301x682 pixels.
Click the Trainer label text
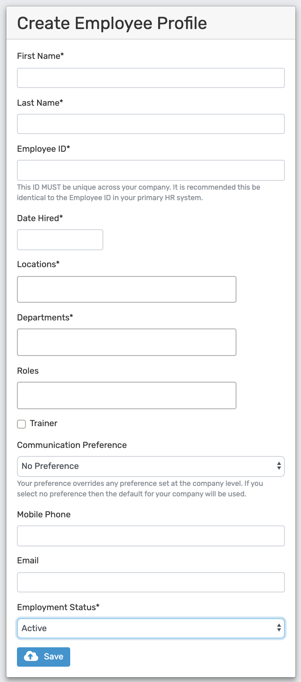(43, 423)
